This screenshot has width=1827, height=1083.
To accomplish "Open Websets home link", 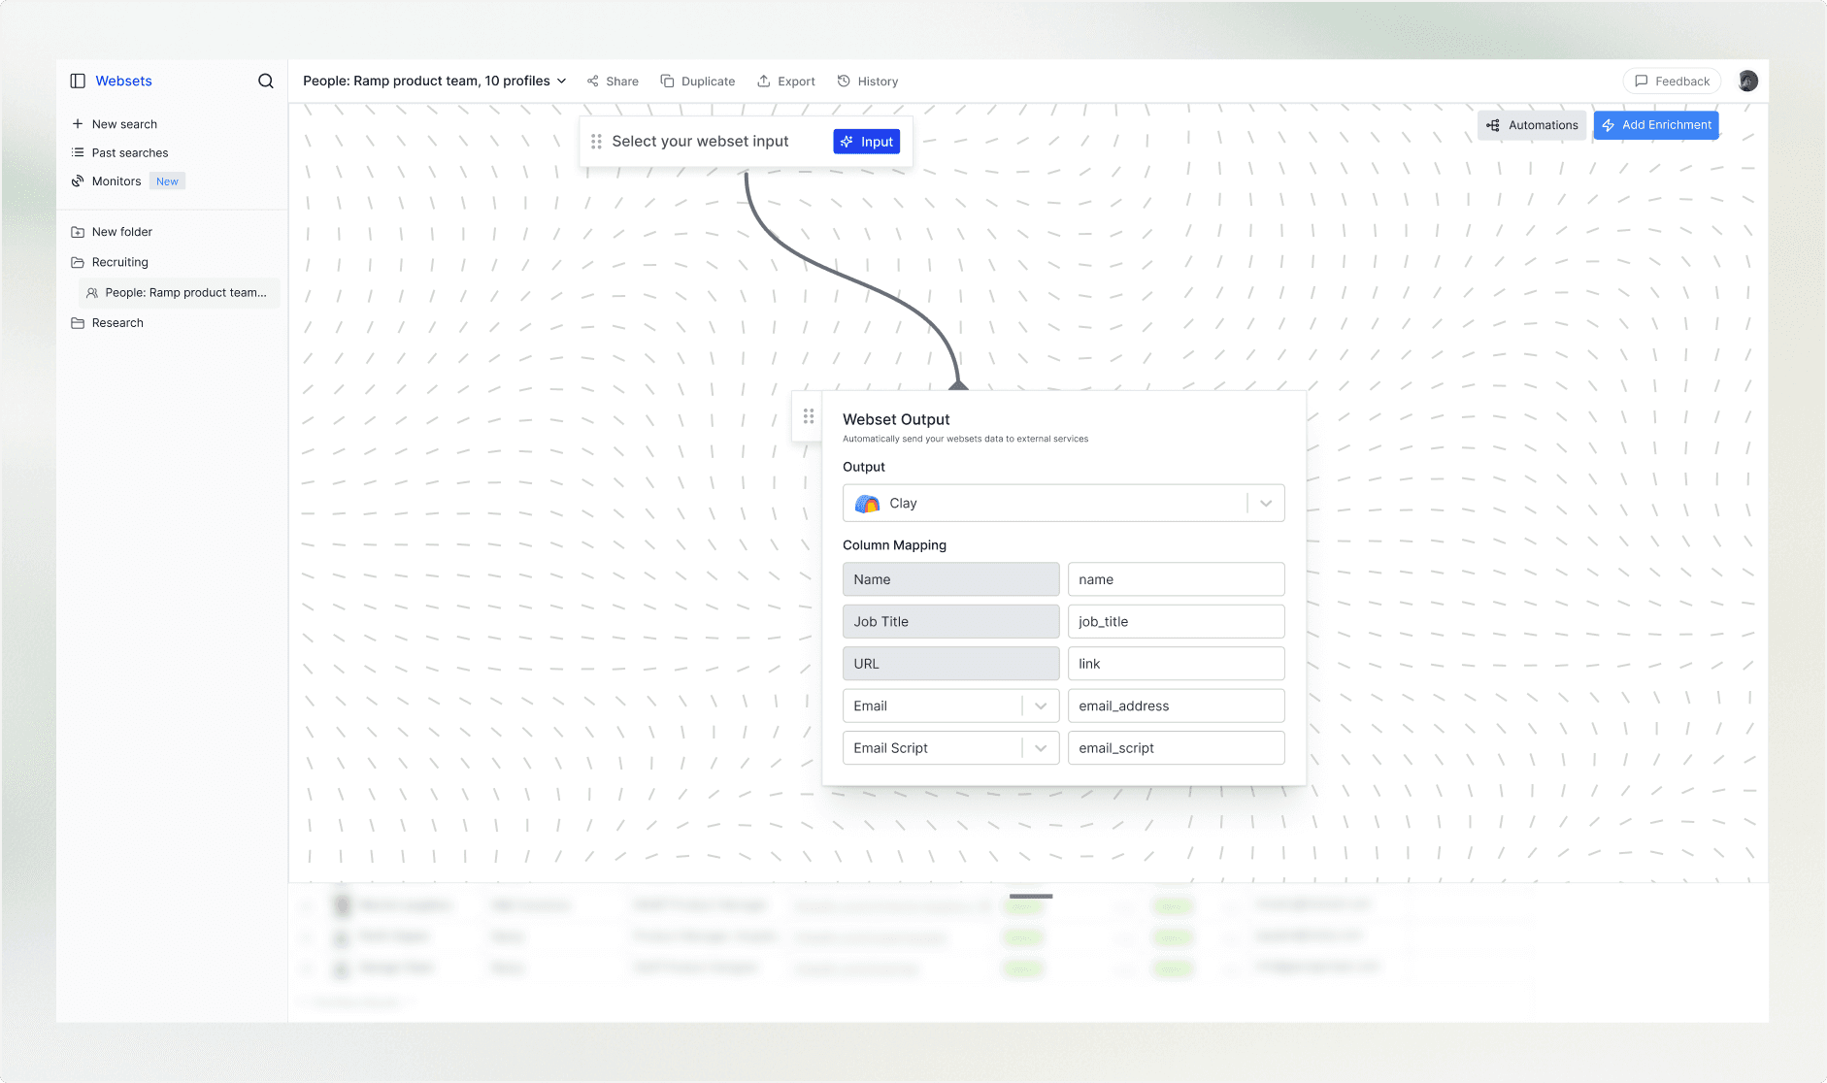I will [x=123, y=81].
